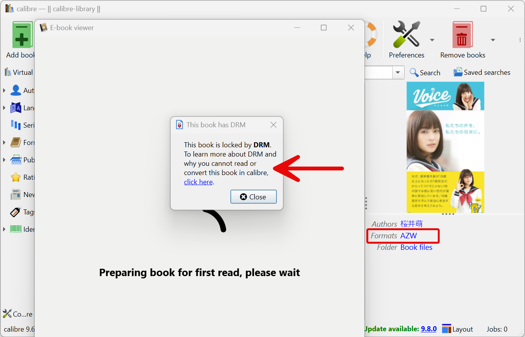
Task: Close the E-book viewer window
Action: [x=351, y=27]
